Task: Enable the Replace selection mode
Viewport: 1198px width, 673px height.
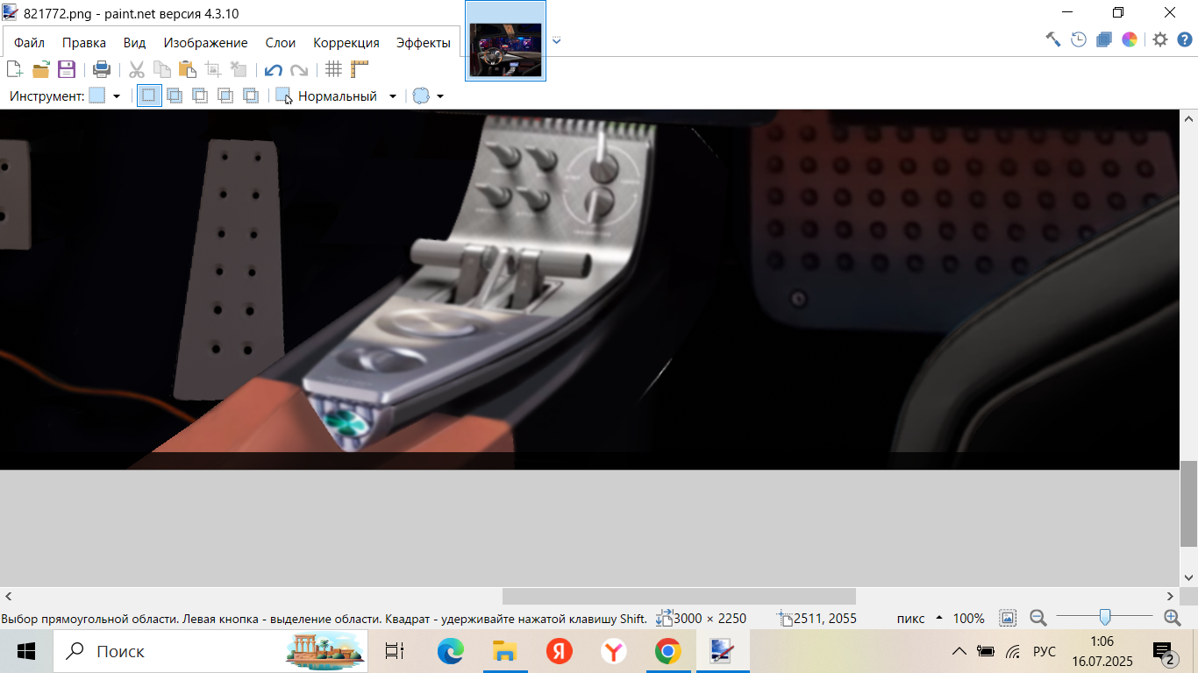Action: coord(149,96)
